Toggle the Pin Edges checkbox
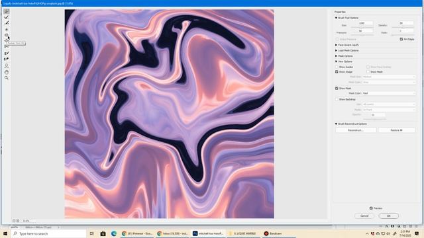The height and width of the screenshot is (238, 424). (x=401, y=40)
